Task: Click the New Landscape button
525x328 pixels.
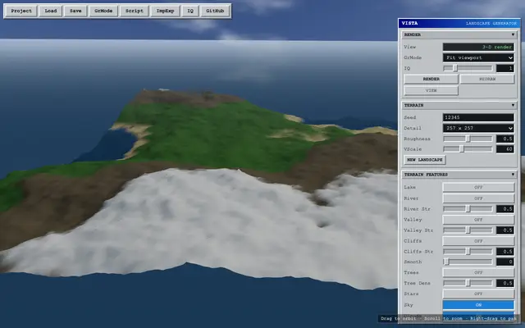Action: pos(425,160)
